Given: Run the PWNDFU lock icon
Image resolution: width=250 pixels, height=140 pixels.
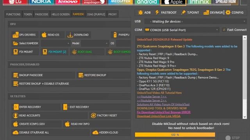Looking at the screenshot, I should coord(115,35).
